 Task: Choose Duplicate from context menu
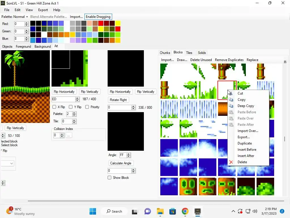pos(244,143)
